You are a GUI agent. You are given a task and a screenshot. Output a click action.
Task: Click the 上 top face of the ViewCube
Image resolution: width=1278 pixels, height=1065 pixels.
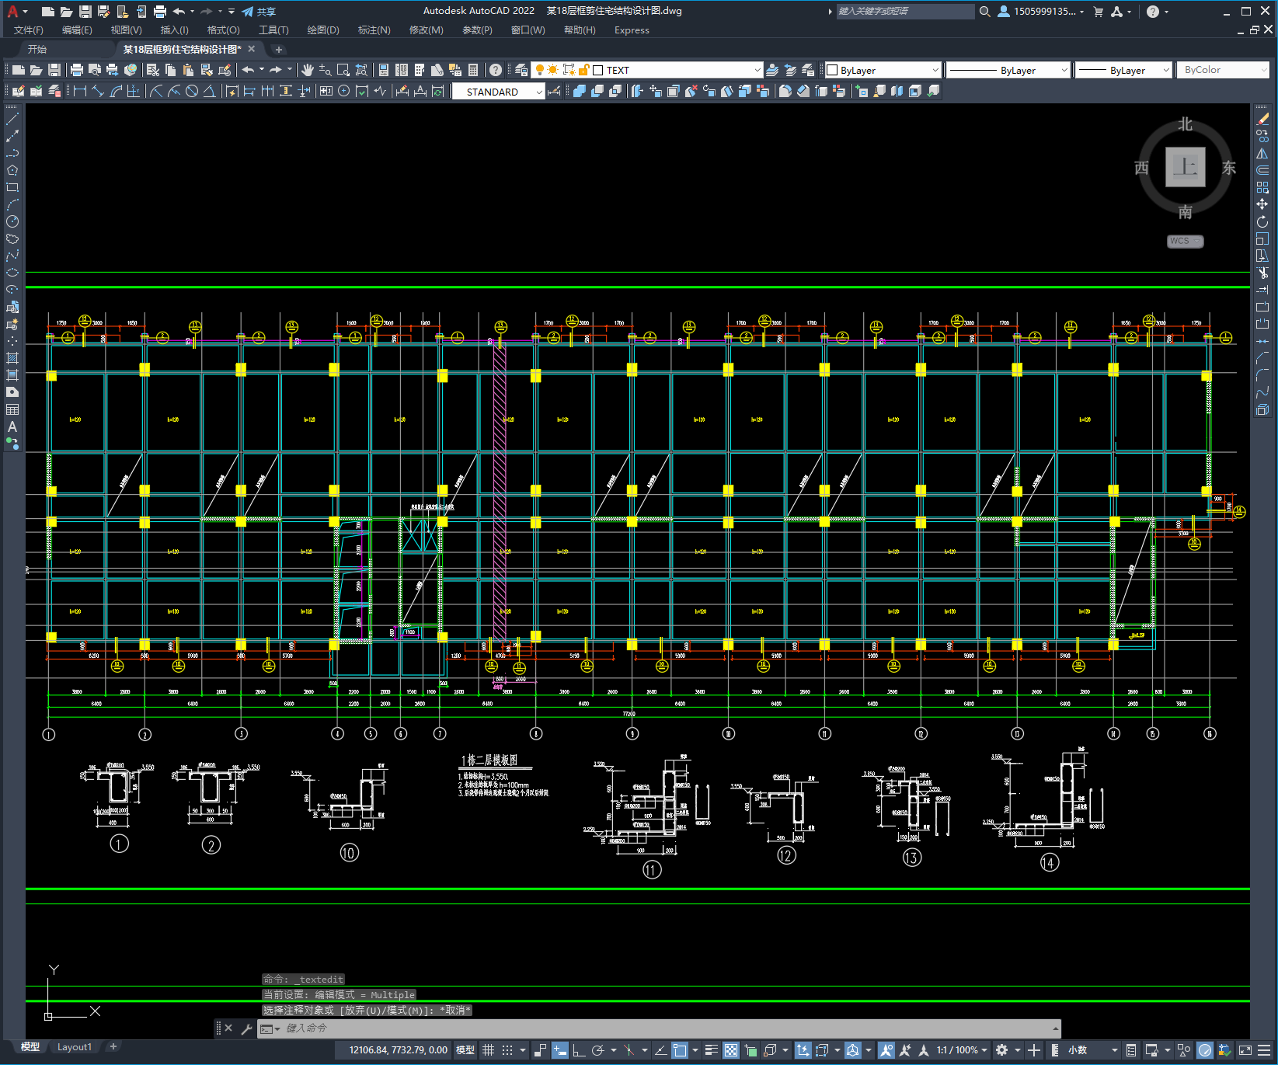pos(1185,167)
